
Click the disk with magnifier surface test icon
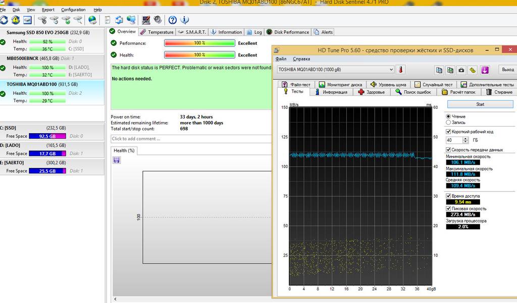click(x=78, y=20)
